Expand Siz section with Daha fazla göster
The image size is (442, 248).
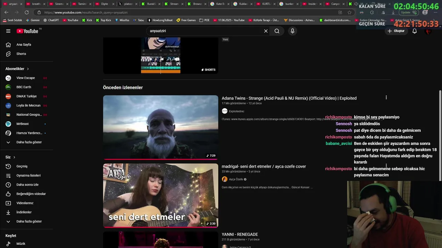pyautogui.click(x=27, y=221)
